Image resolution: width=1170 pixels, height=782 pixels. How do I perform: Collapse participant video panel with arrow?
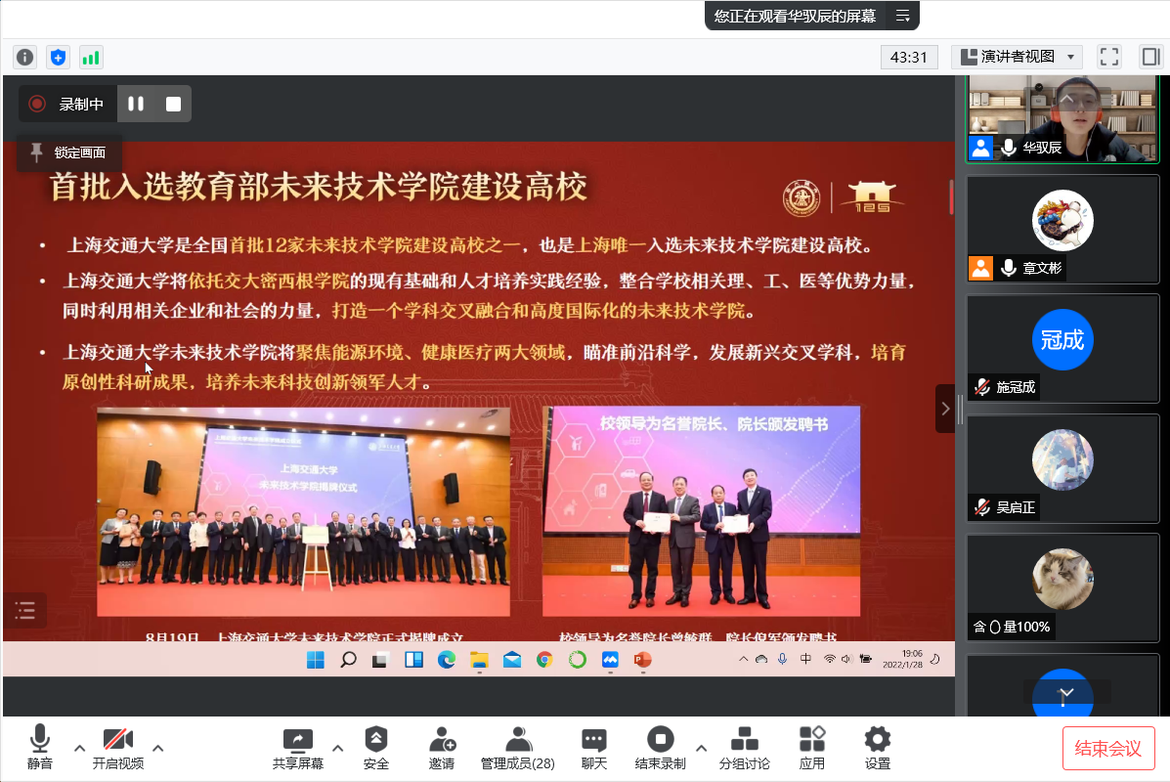click(944, 409)
